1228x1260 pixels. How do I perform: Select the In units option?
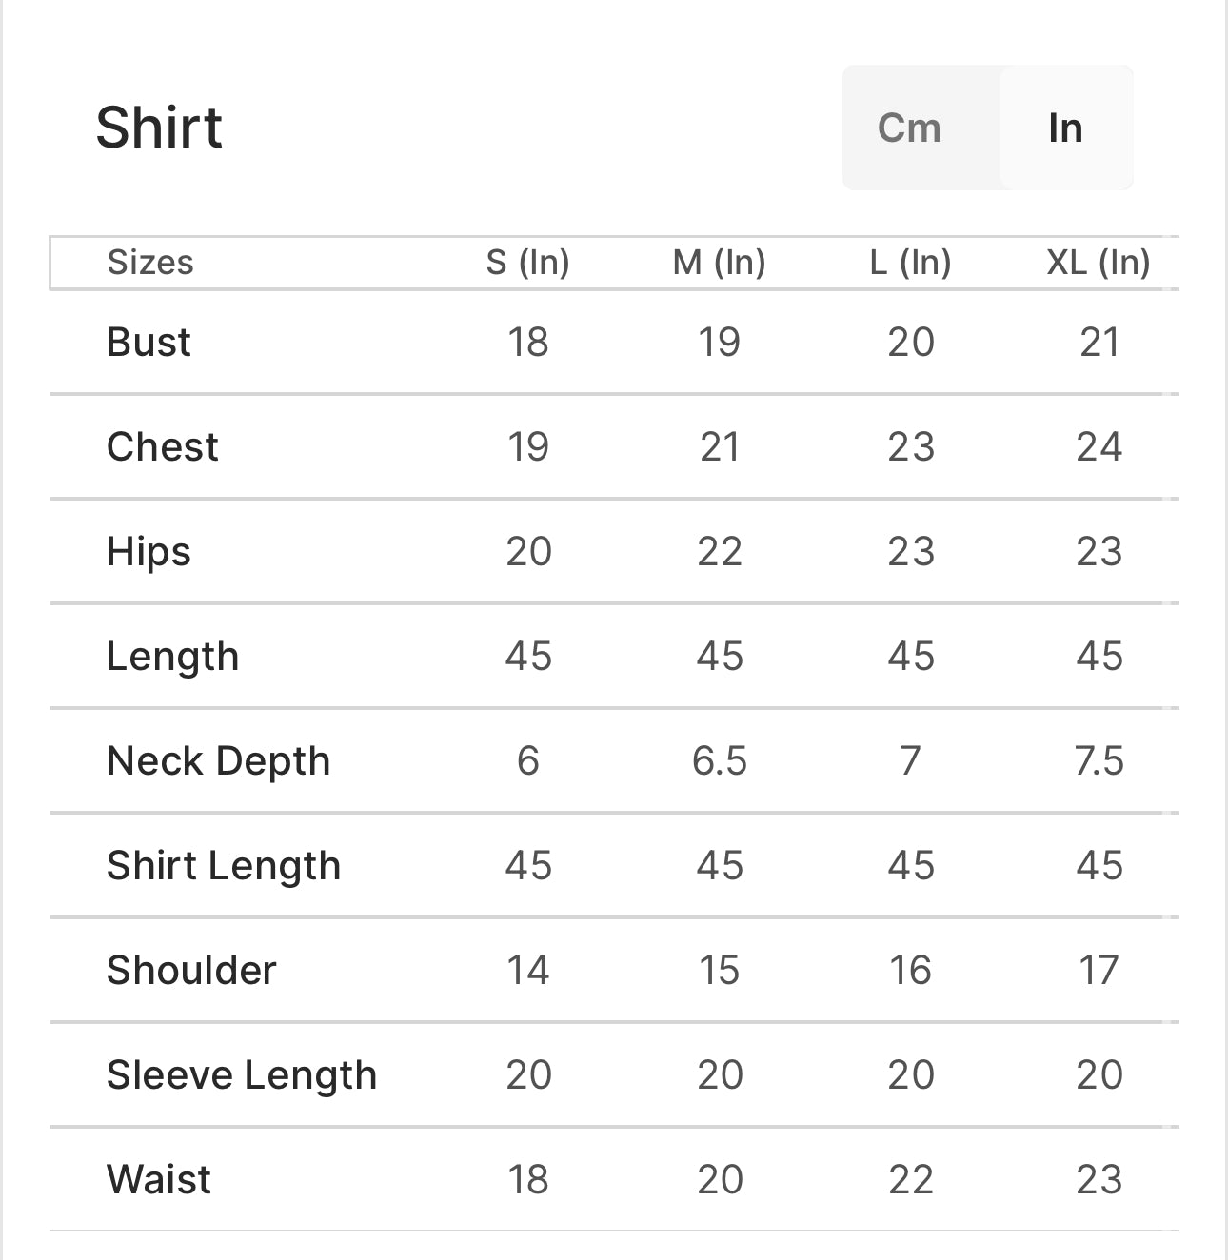pos(1065,128)
